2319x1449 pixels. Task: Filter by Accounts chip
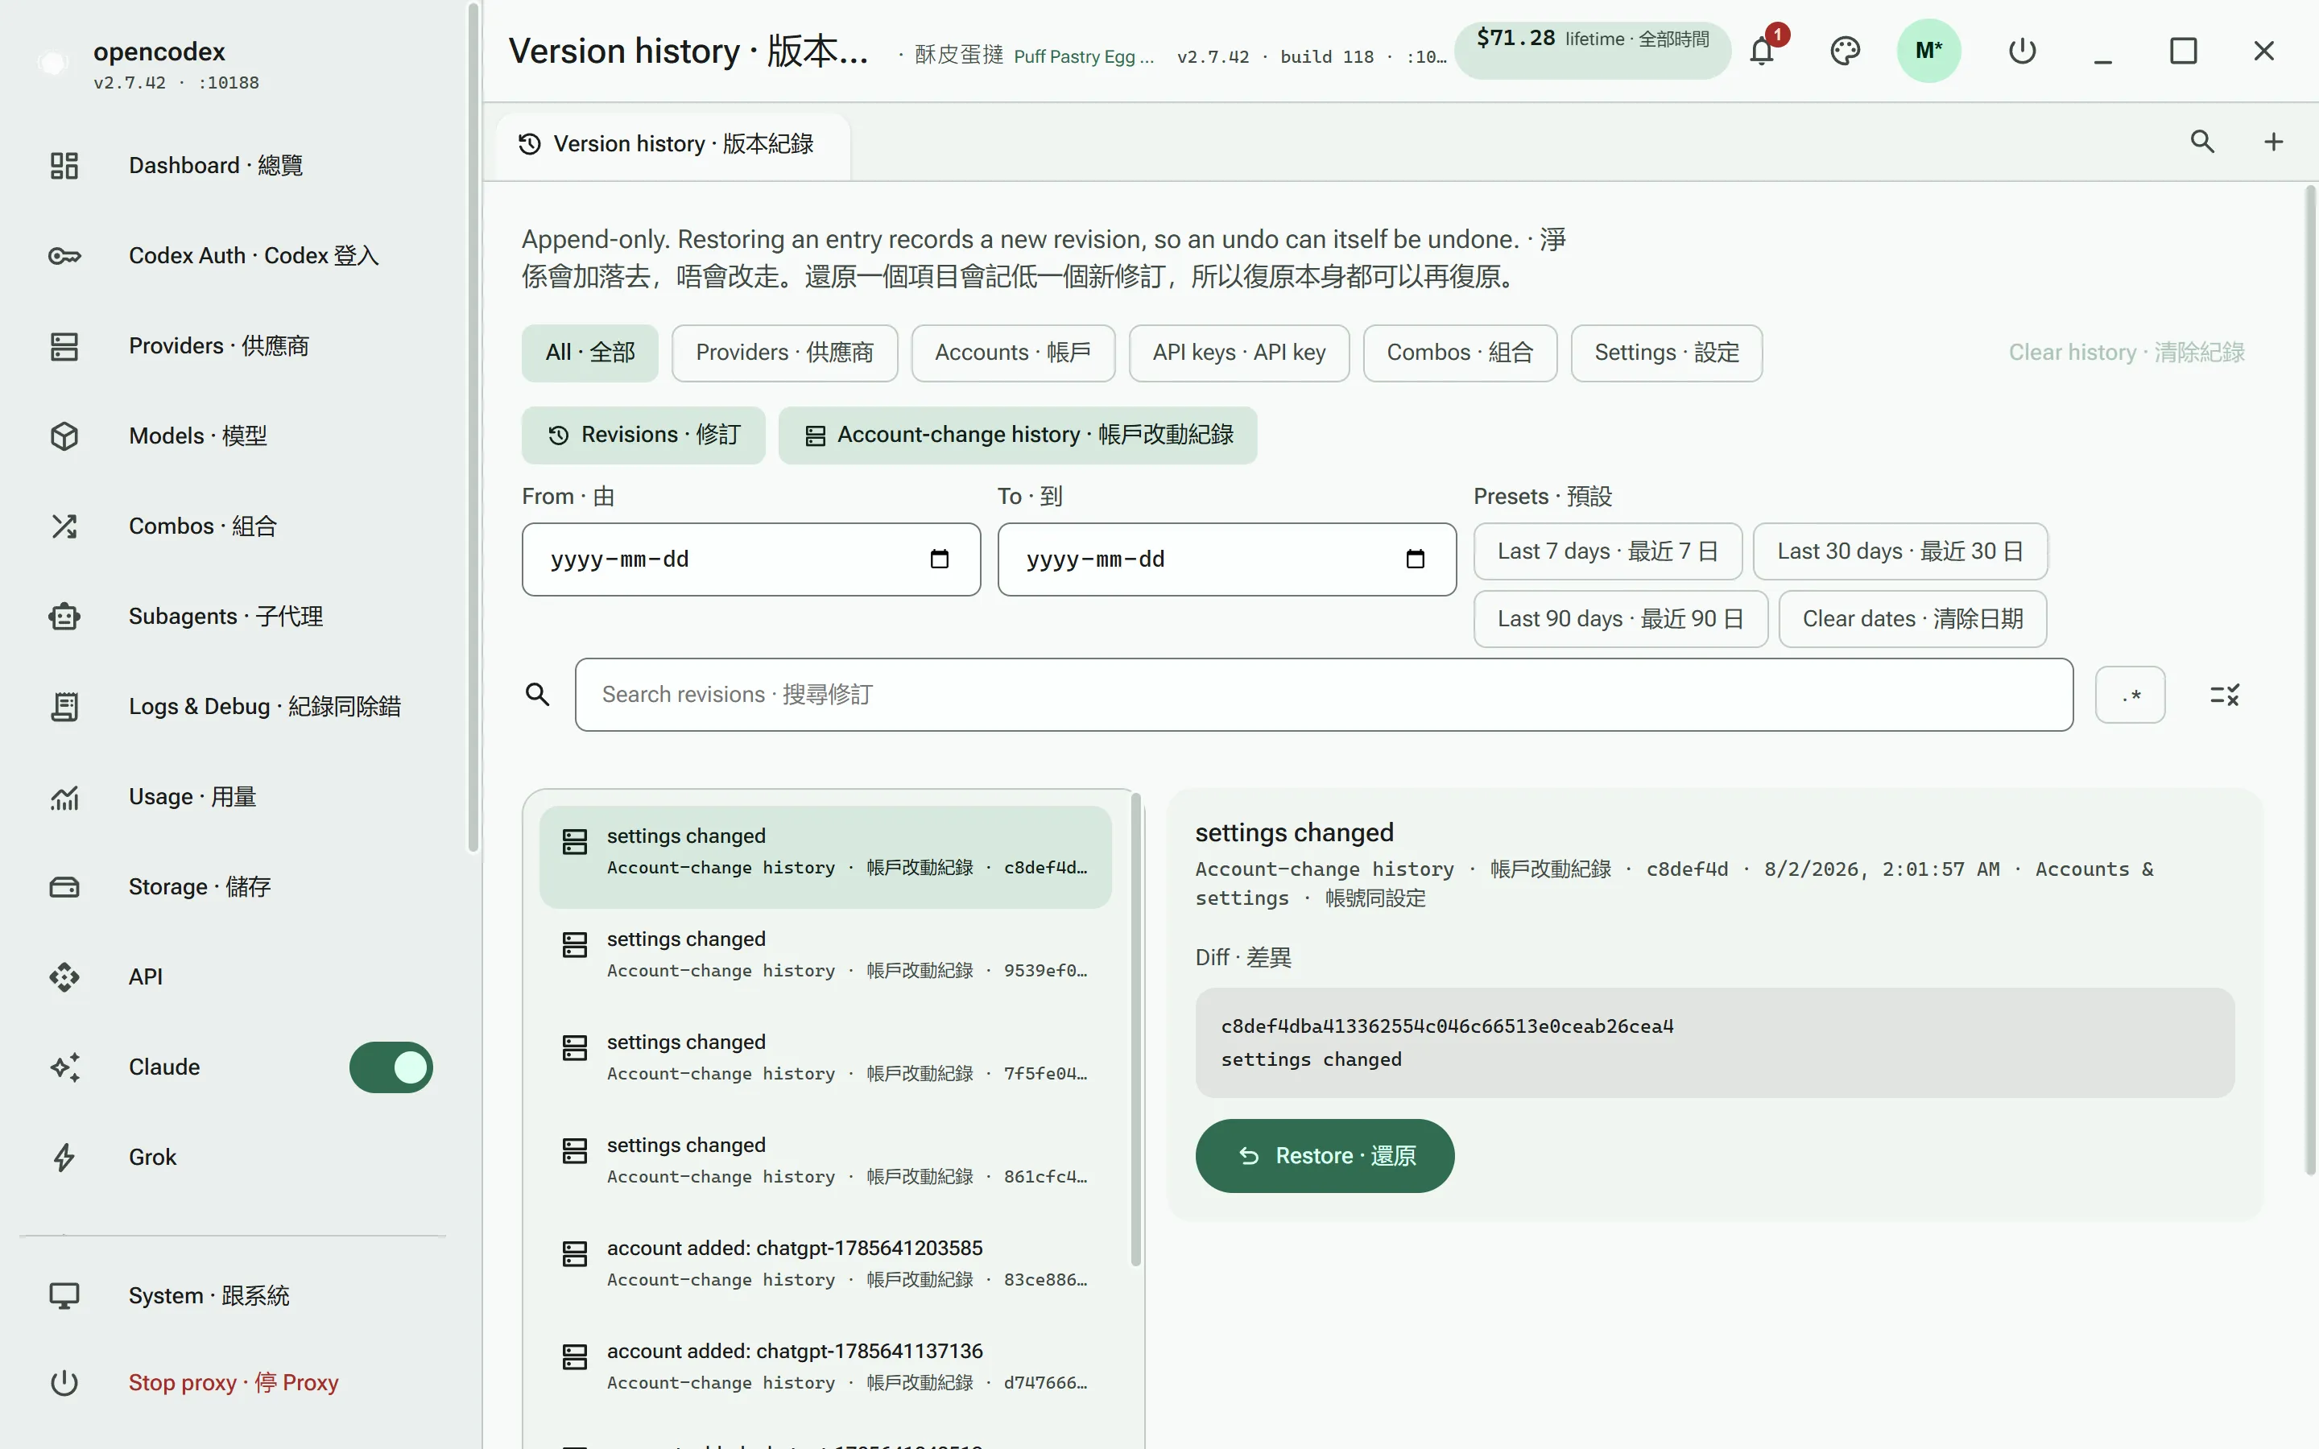(x=1013, y=353)
